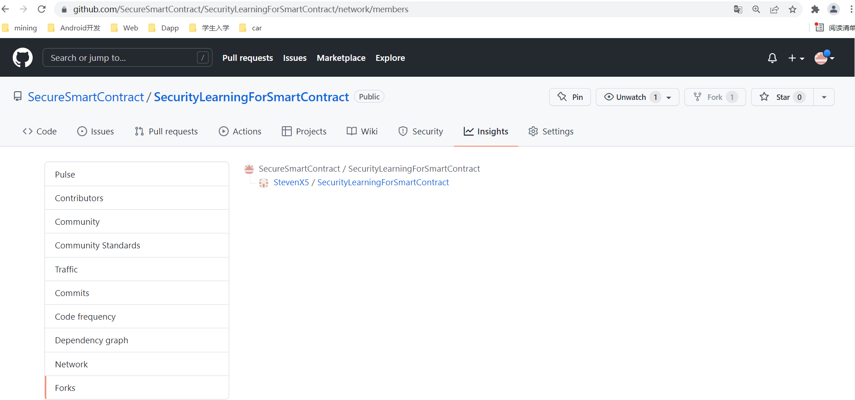This screenshot has width=855, height=400.
Task: Select the Insights tab
Action: (486, 131)
